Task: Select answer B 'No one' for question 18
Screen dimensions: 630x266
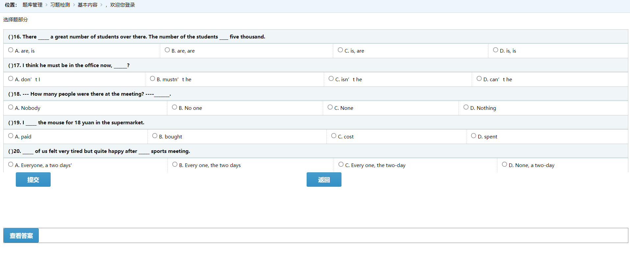Action: coord(175,107)
